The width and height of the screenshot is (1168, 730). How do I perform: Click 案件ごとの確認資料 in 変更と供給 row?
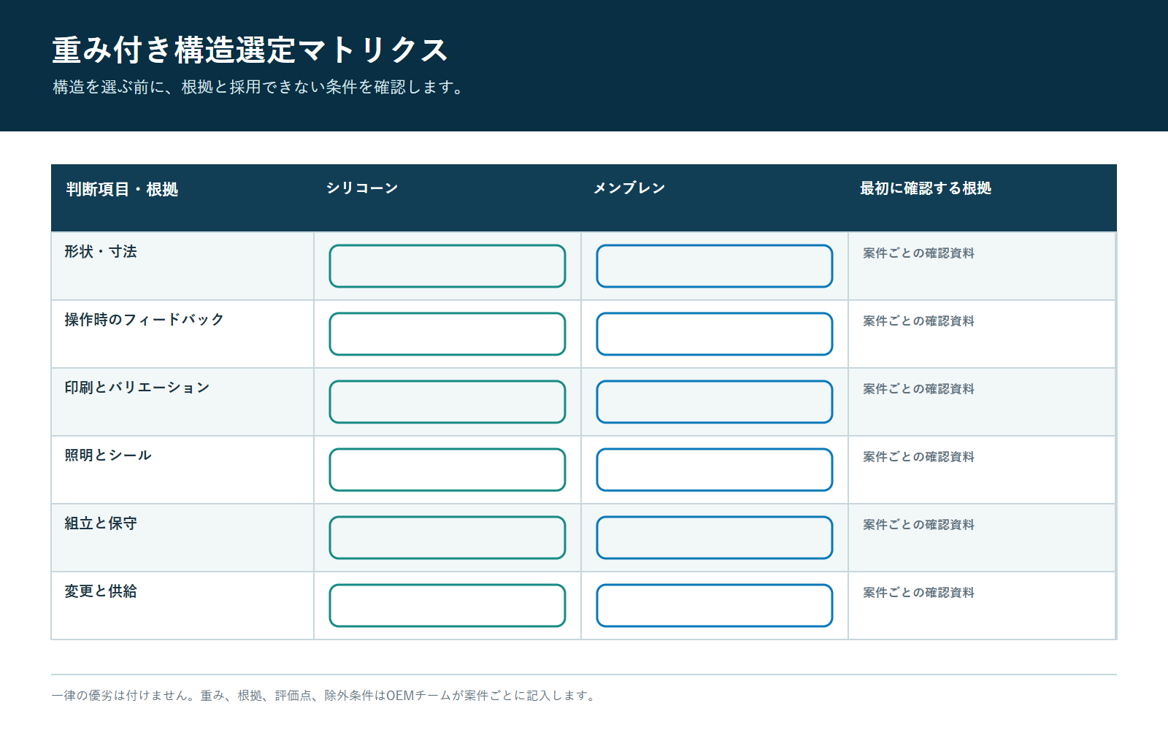coord(918,592)
